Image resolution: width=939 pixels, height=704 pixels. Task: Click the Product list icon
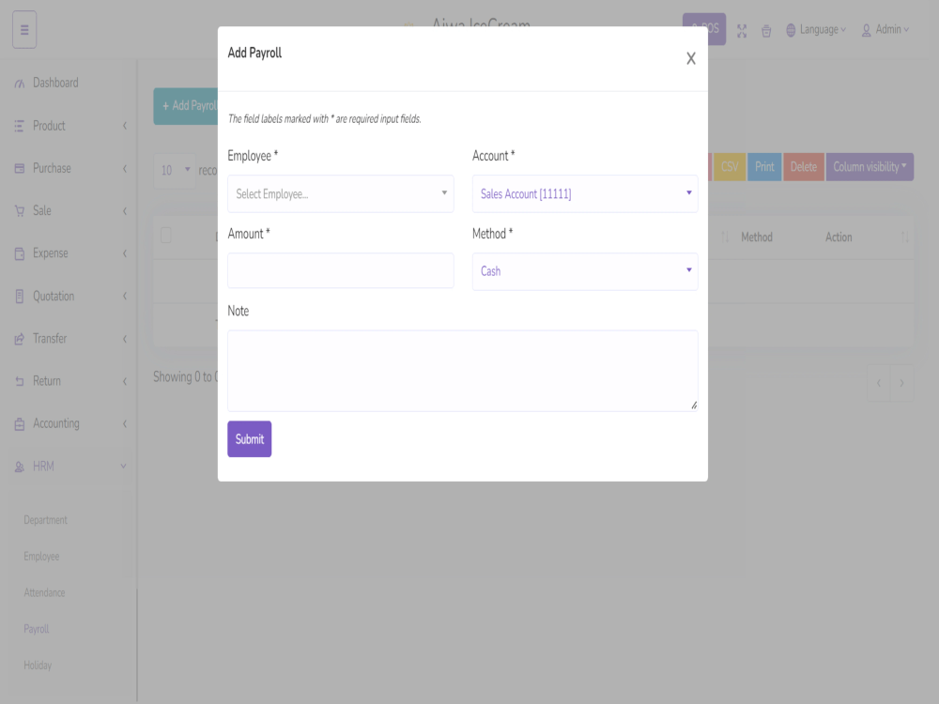[19, 126]
